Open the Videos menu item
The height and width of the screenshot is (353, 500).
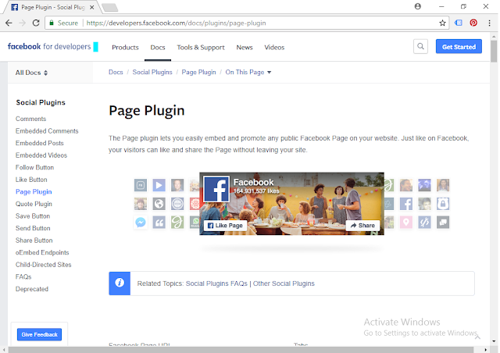[274, 47]
